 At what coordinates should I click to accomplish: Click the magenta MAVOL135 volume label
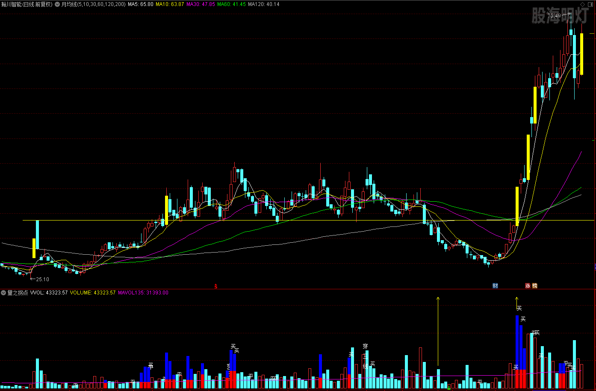143,293
